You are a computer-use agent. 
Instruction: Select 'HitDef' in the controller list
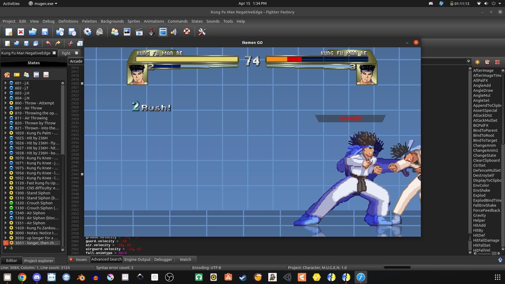point(479,235)
